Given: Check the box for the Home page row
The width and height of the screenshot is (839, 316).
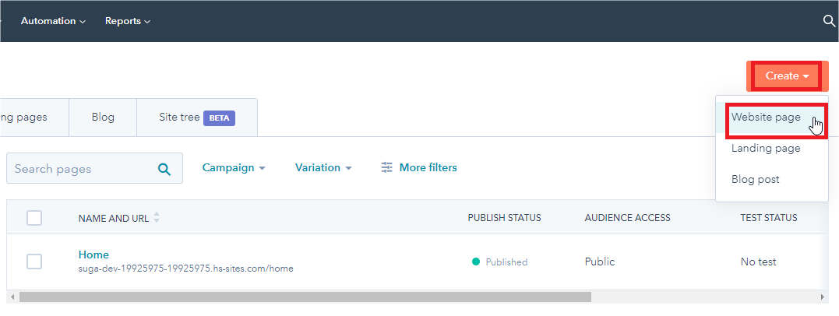Looking at the screenshot, I should point(34,262).
